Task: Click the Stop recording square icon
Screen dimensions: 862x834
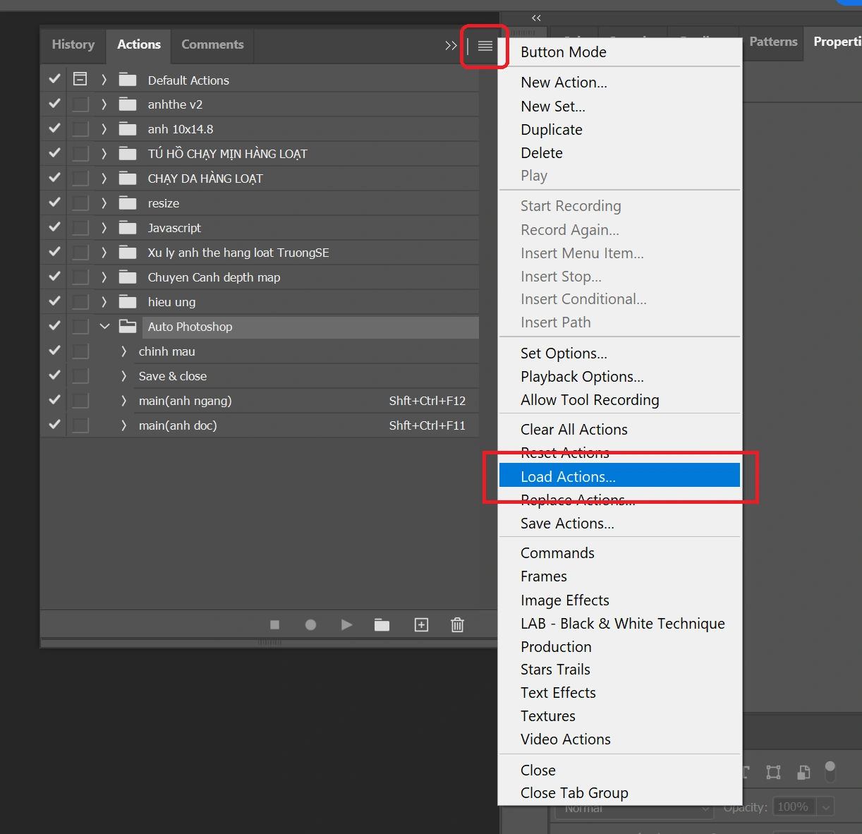Action: pos(275,624)
